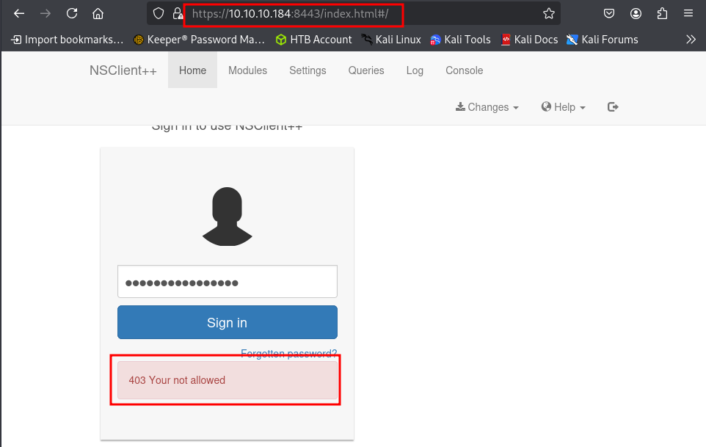Open the Settings tab

(x=307, y=70)
